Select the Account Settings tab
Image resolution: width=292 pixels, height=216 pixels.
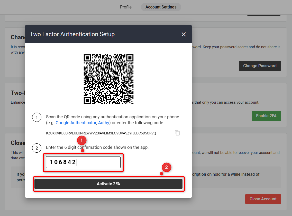[161, 7]
